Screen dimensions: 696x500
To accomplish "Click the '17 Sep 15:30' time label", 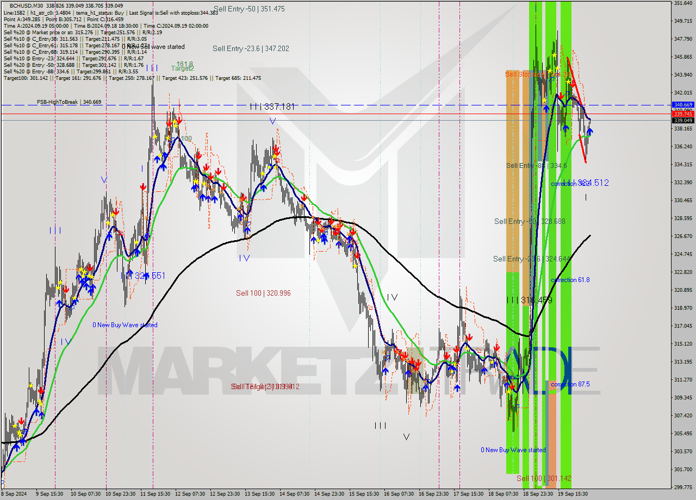I will (x=468, y=494).
